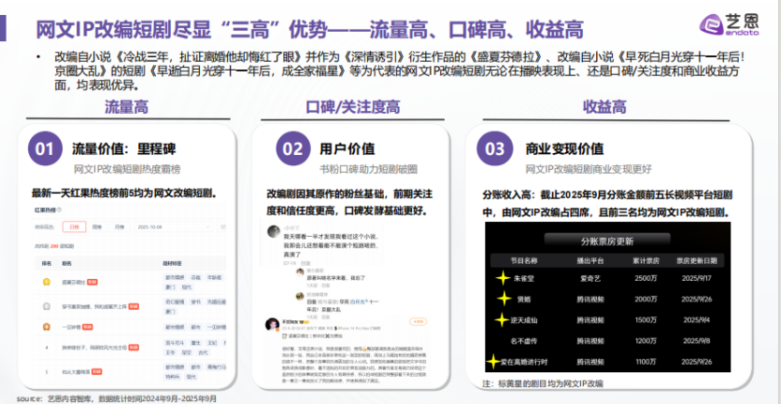The height and width of the screenshot is (404, 781).
Task: Click the yellow star beside 赘婚
Action: [x=504, y=299]
